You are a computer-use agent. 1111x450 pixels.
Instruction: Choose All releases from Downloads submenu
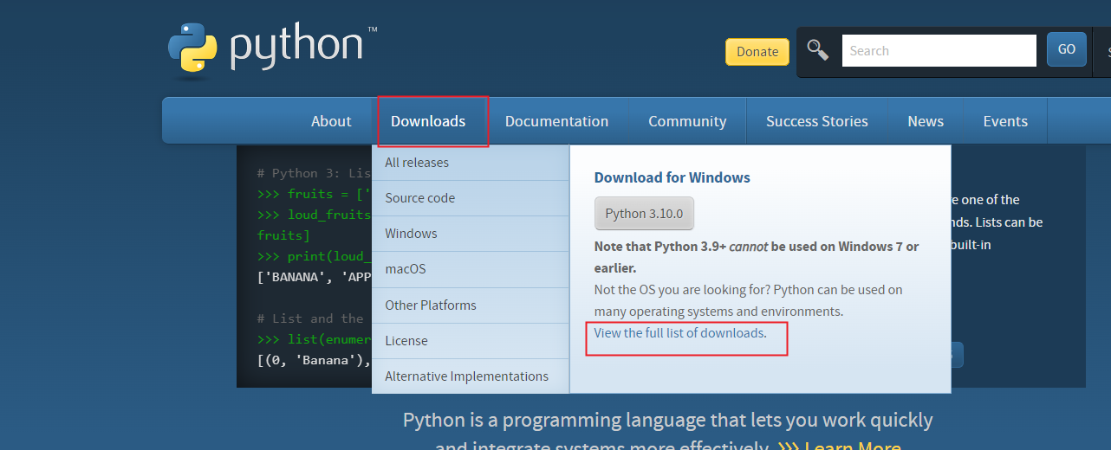click(417, 163)
